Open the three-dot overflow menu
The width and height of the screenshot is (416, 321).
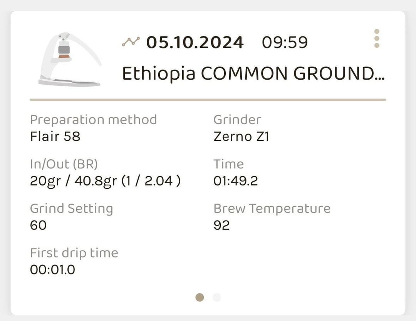[377, 38]
